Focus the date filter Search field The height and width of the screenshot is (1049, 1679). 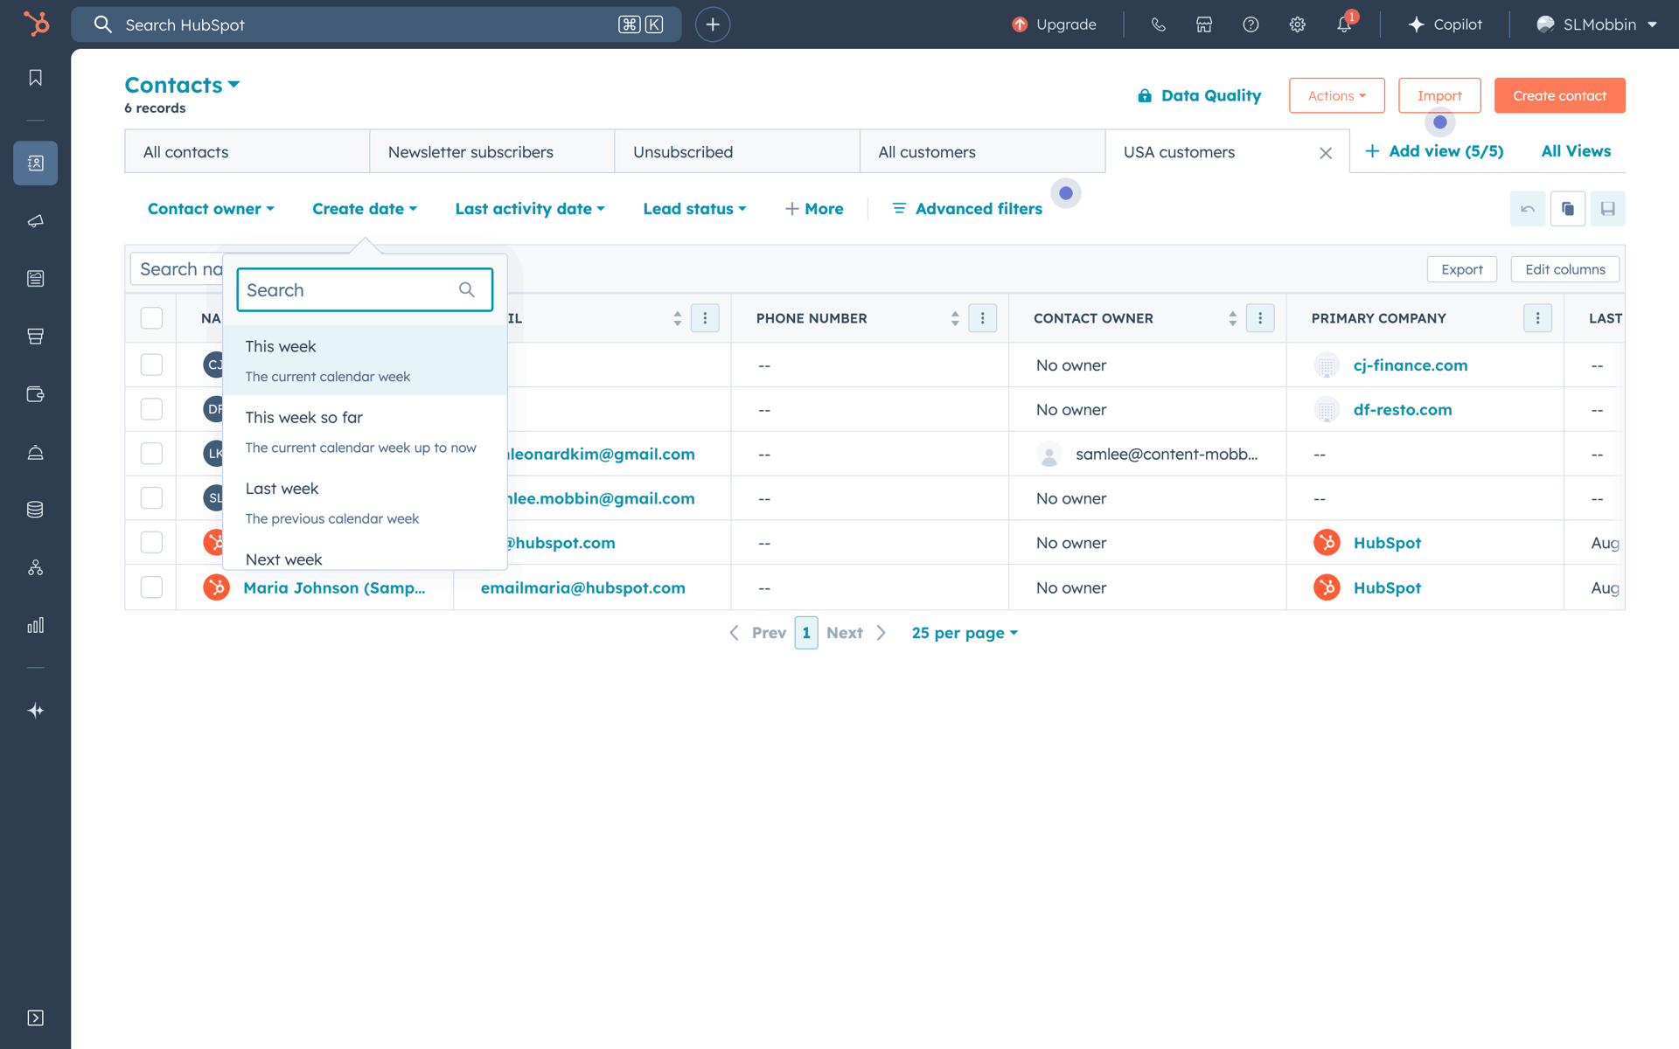[365, 290]
